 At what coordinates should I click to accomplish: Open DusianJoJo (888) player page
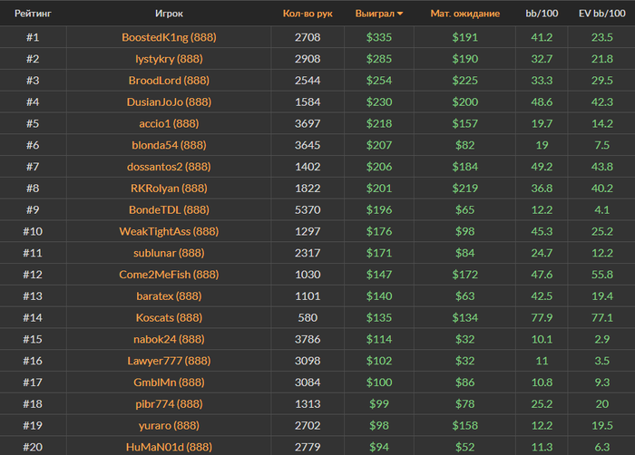pos(169,102)
